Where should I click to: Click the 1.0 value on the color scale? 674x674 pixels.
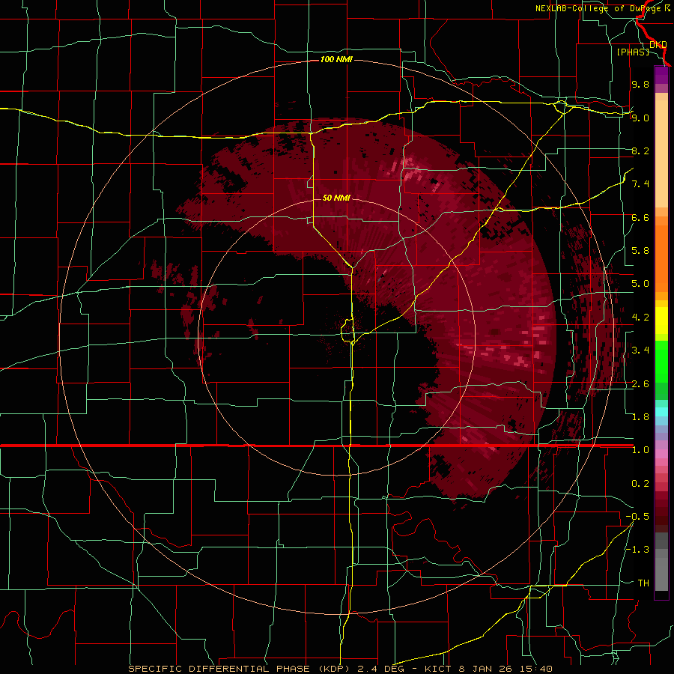[640, 450]
